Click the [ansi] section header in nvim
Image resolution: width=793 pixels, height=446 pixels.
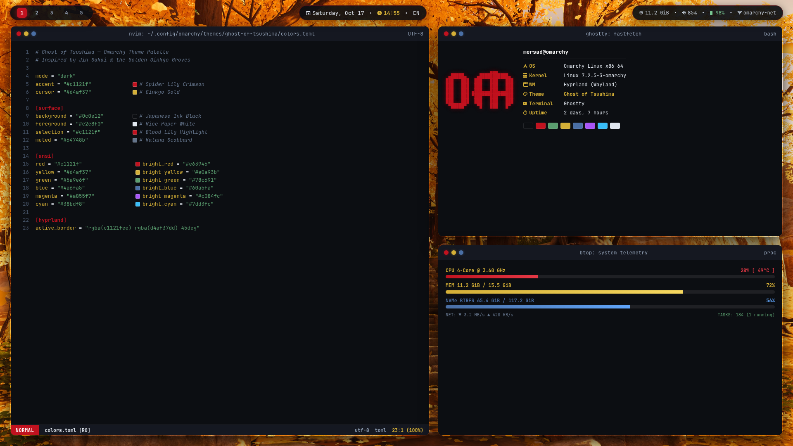(45, 156)
